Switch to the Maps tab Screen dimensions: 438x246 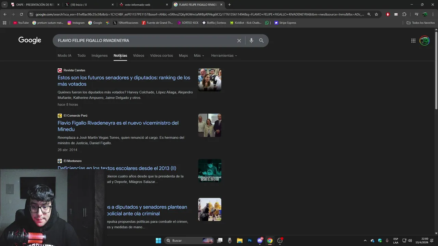click(183, 56)
